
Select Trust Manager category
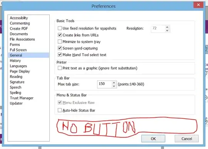(22, 98)
